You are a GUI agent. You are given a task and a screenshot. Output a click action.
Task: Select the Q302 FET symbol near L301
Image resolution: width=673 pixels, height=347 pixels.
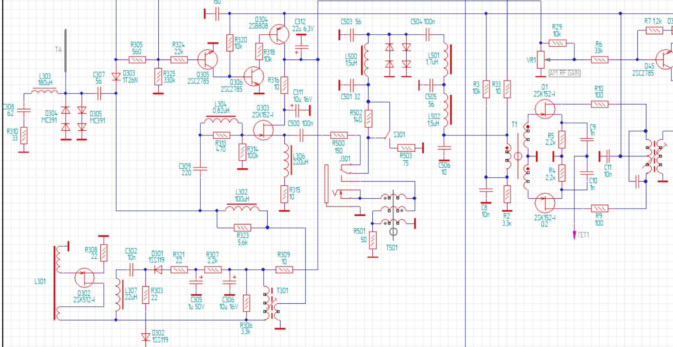point(85,278)
